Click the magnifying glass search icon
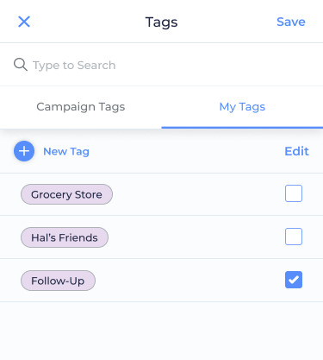The width and height of the screenshot is (323, 360). 21,65
